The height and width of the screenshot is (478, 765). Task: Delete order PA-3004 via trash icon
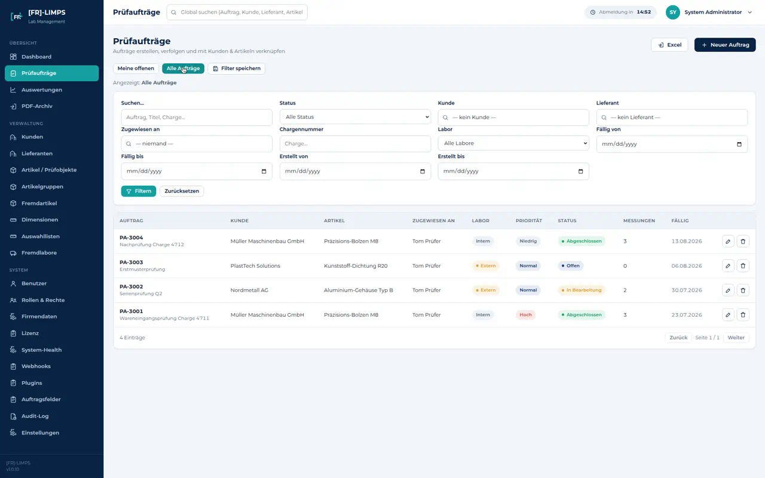[x=743, y=241]
